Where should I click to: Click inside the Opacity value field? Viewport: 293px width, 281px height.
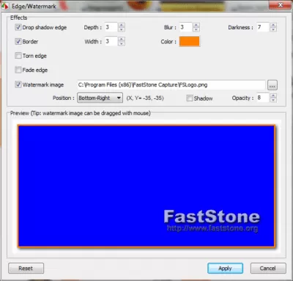pyautogui.click(x=263, y=98)
